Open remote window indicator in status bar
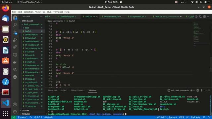This screenshot has width=212, height=119. point(14,117)
